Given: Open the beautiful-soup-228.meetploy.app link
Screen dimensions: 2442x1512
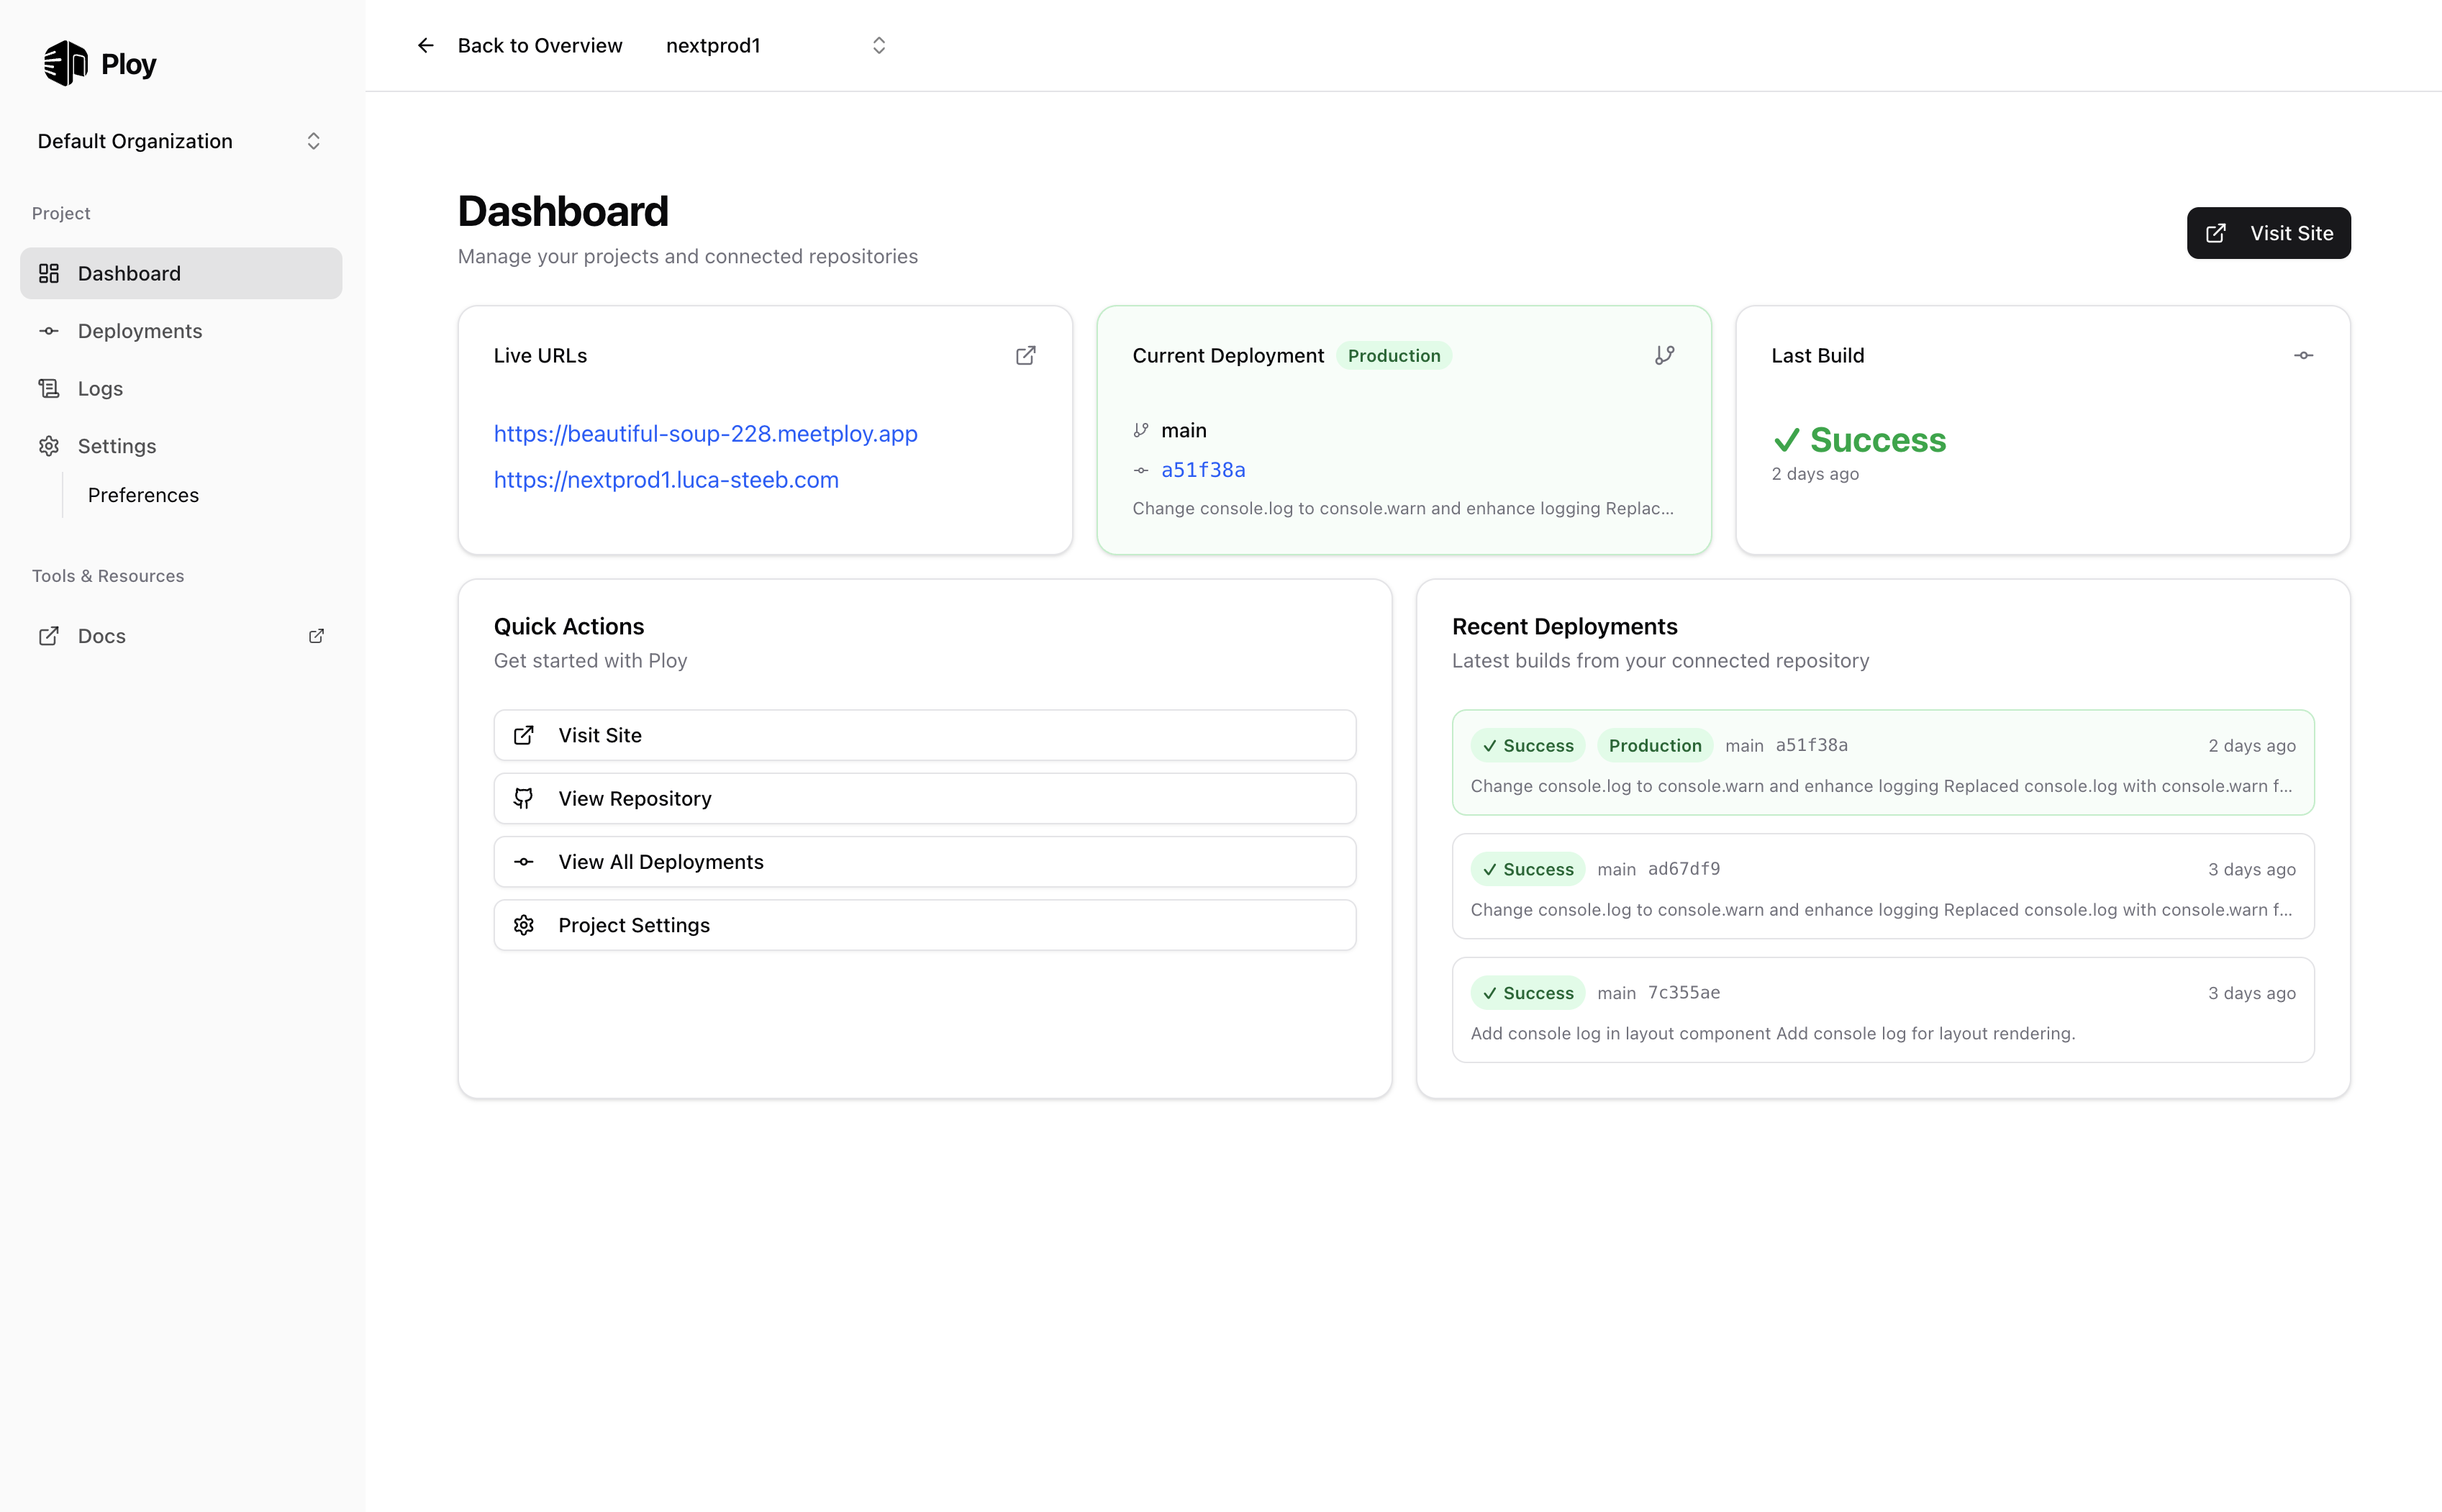Looking at the screenshot, I should (x=705, y=434).
